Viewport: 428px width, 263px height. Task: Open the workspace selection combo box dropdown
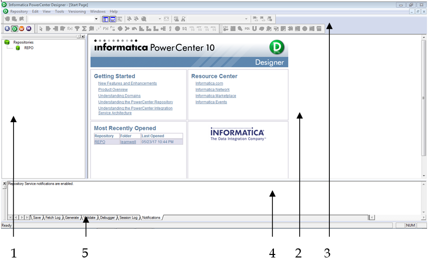(x=96, y=19)
